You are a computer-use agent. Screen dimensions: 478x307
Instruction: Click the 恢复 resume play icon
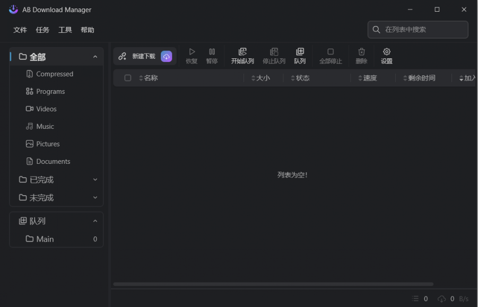click(x=192, y=52)
